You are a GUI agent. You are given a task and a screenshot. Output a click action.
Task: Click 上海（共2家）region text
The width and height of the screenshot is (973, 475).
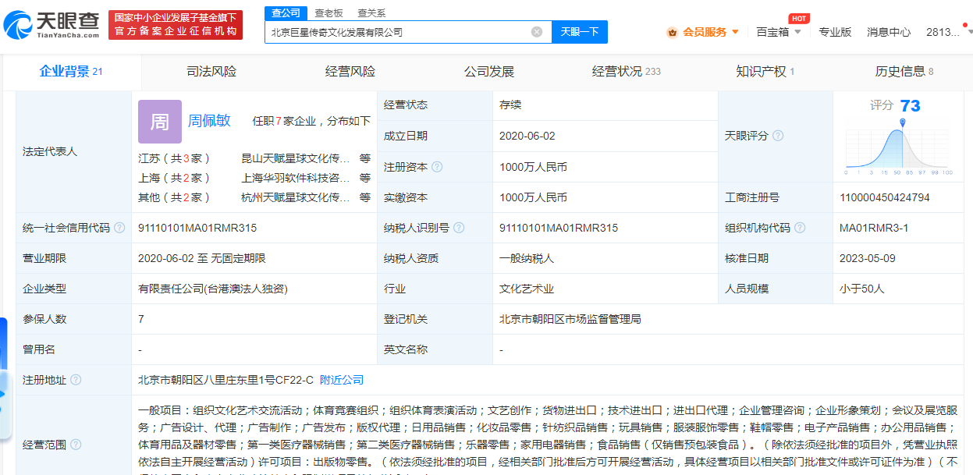click(174, 178)
